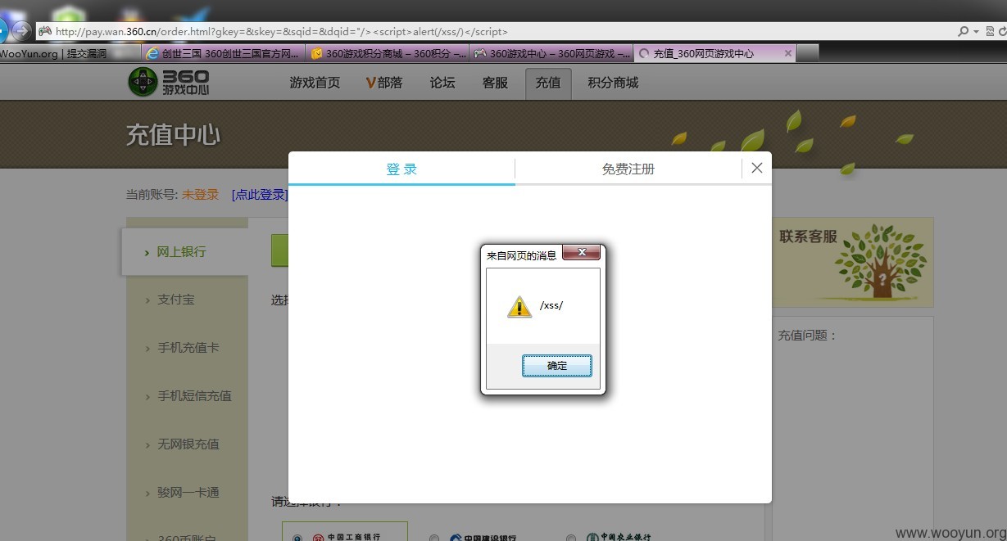Click the 充值问题 heading text
The height and width of the screenshot is (541, 1007).
[x=807, y=336]
